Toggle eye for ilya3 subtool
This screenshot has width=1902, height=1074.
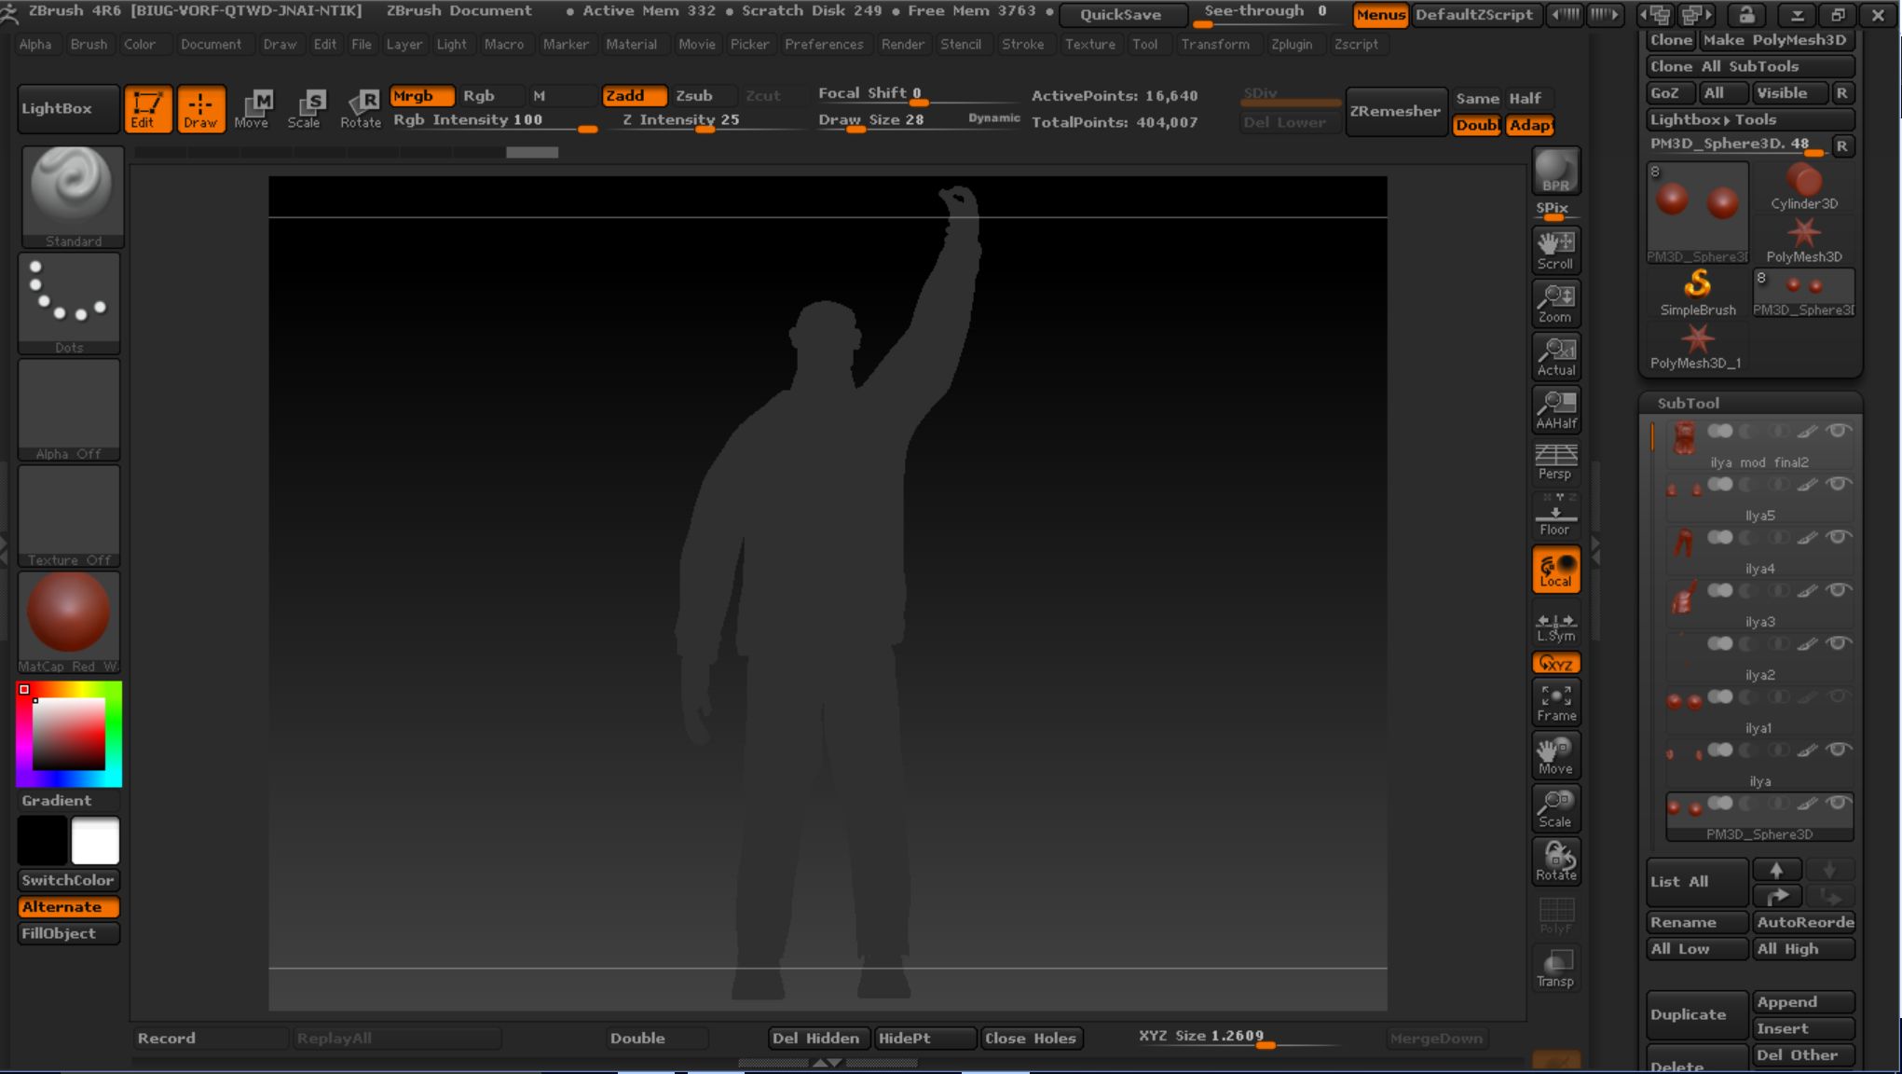click(x=1838, y=590)
